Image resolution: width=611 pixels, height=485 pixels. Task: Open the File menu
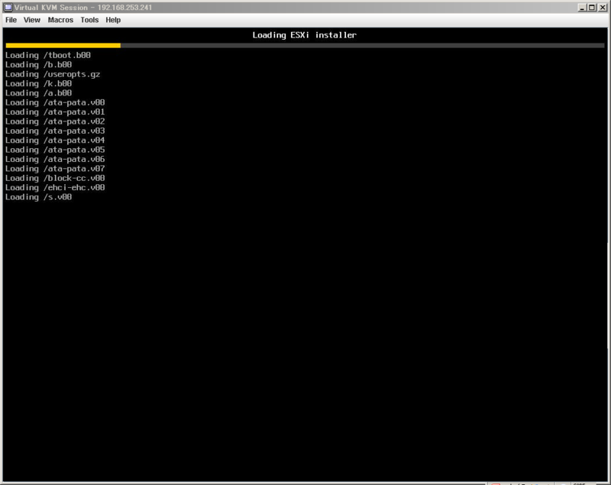point(11,20)
